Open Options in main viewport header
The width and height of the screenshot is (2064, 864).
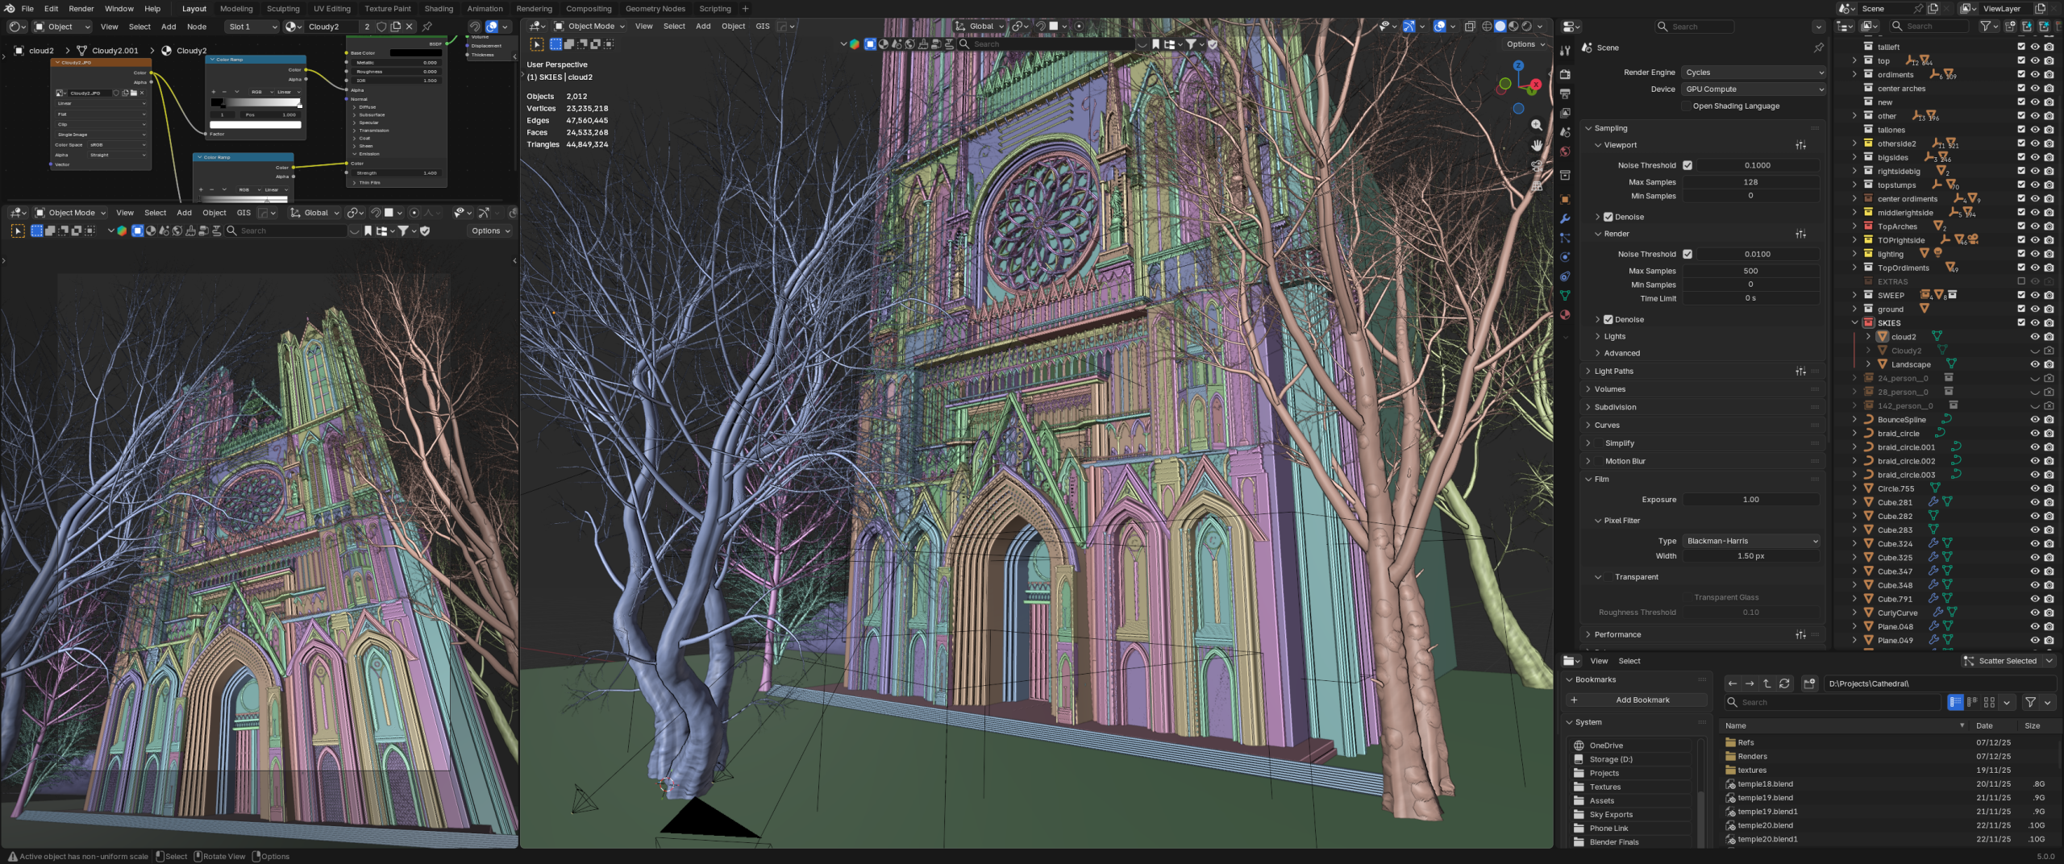[x=1525, y=44]
